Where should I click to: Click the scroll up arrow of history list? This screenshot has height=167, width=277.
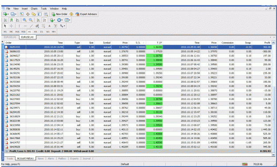pyautogui.click(x=273, y=43)
